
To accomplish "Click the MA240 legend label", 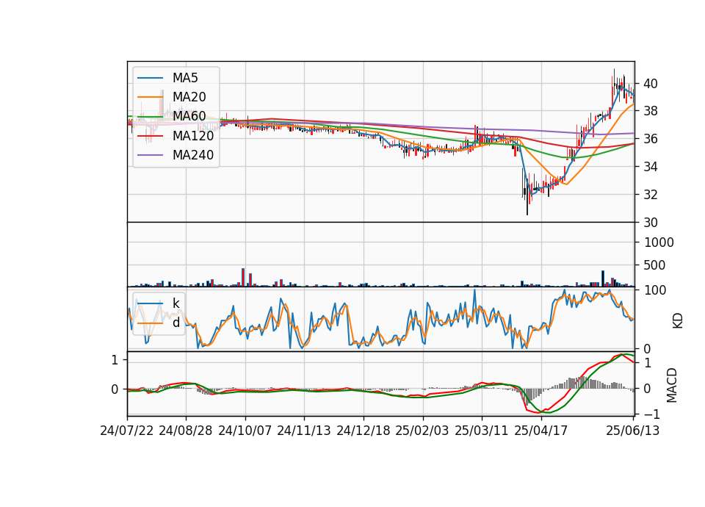I will 193,155.
